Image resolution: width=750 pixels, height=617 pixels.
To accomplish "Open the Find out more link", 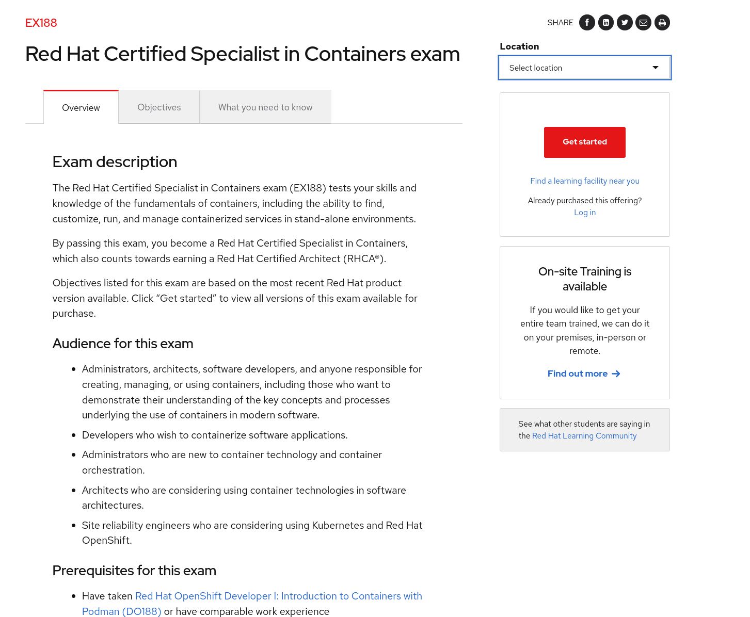I will [x=578, y=374].
